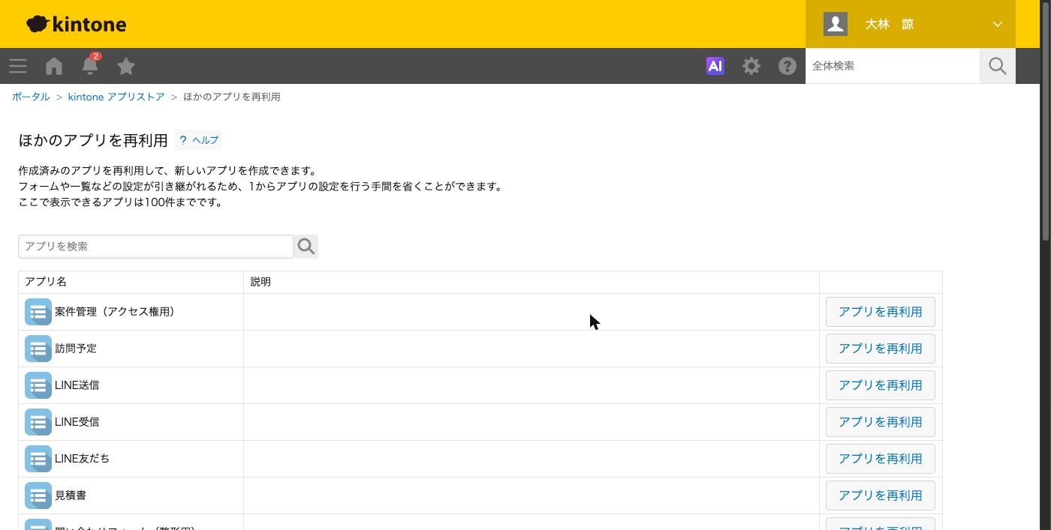The width and height of the screenshot is (1051, 530).
Task: Open the hamburger menu
Action: pyautogui.click(x=18, y=66)
